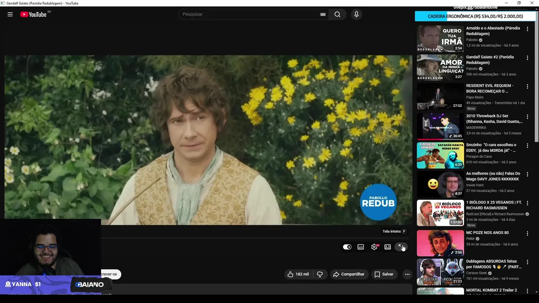Start voice search with microphone icon
Viewport: 539px width, 303px height.
click(x=356, y=14)
